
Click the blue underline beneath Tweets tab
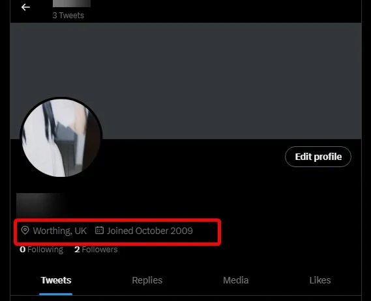tap(56, 294)
